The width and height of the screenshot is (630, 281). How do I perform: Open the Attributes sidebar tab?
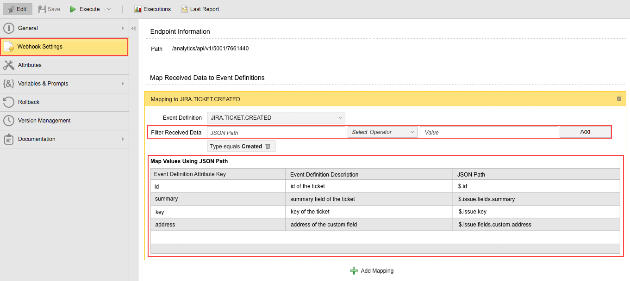tap(30, 65)
